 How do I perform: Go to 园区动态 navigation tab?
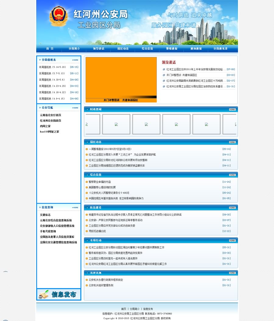coord(123,48)
